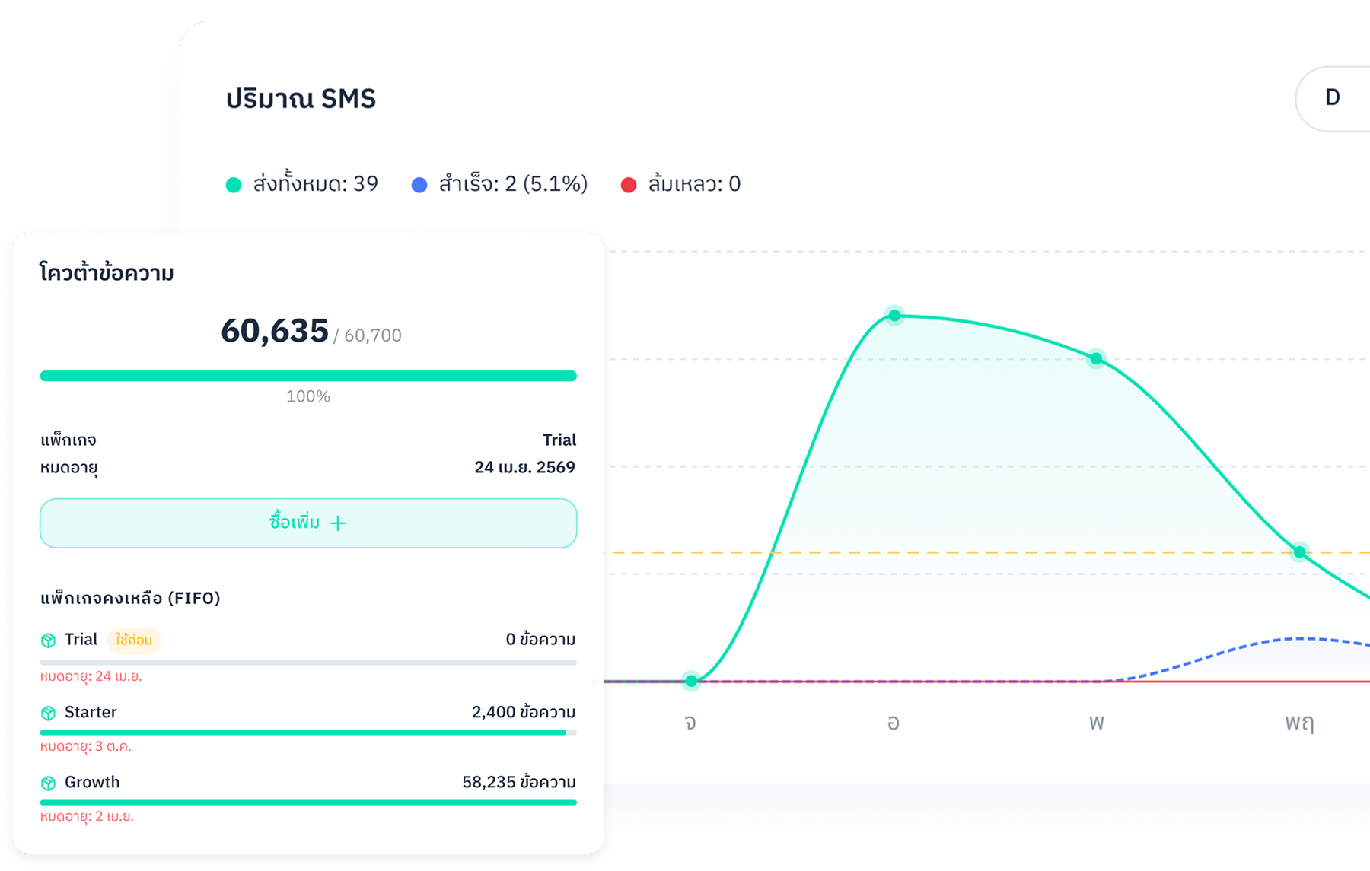Toggle the ส่งทั้งหมด: 39 series visibility

(x=303, y=184)
